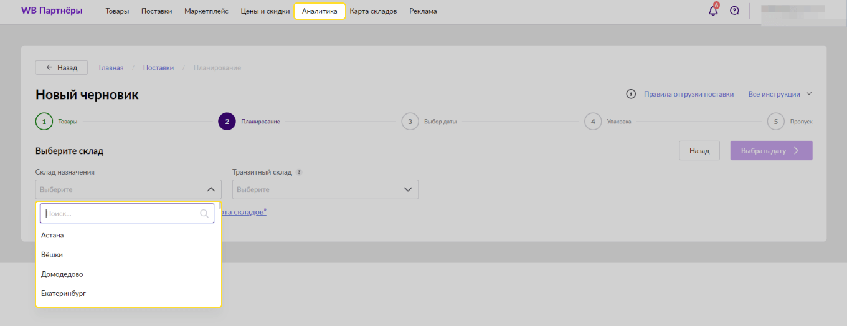This screenshot has width=847, height=326.
Task: Expand the Транзитный склад dropdown
Action: pos(408,189)
